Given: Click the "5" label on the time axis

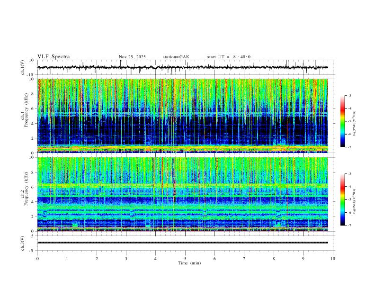Looking at the screenshot, I should (x=185, y=259).
